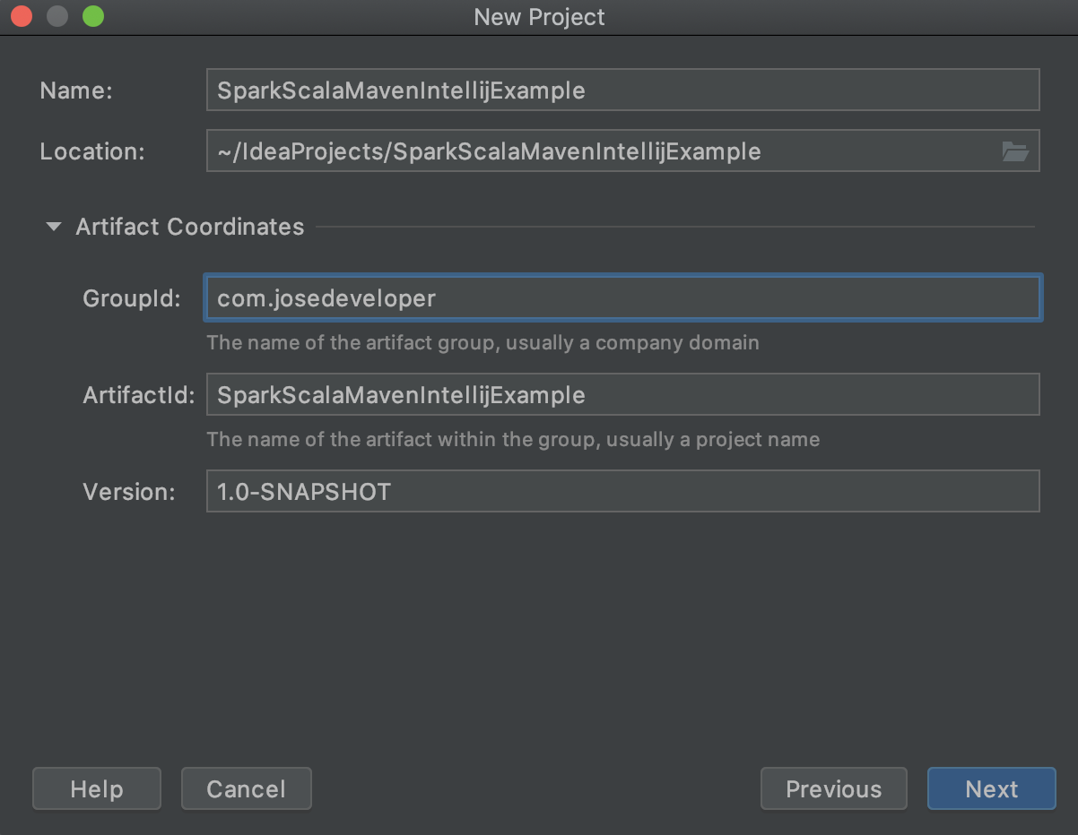Viewport: 1078px width, 835px height.
Task: Focus the GroupId text field
Action: pos(622,298)
